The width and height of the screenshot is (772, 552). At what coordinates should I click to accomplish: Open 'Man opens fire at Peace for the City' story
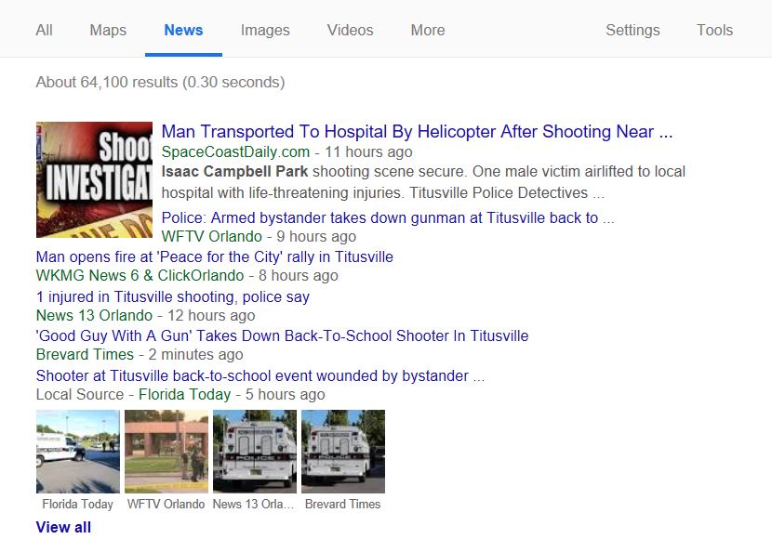click(215, 256)
